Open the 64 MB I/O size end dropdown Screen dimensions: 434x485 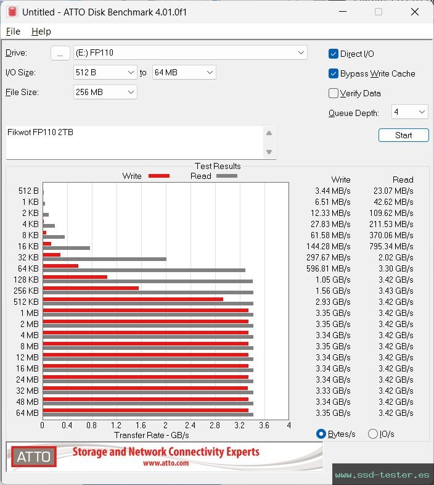point(184,72)
